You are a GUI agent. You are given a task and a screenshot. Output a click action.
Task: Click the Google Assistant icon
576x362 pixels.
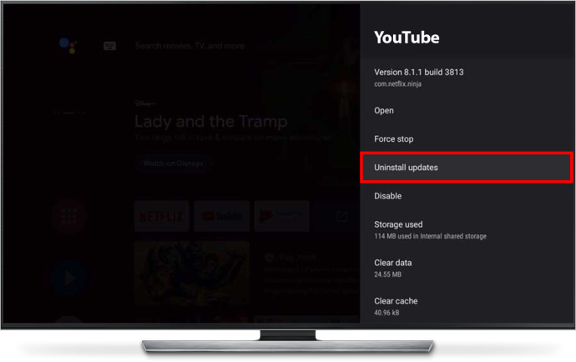click(68, 46)
